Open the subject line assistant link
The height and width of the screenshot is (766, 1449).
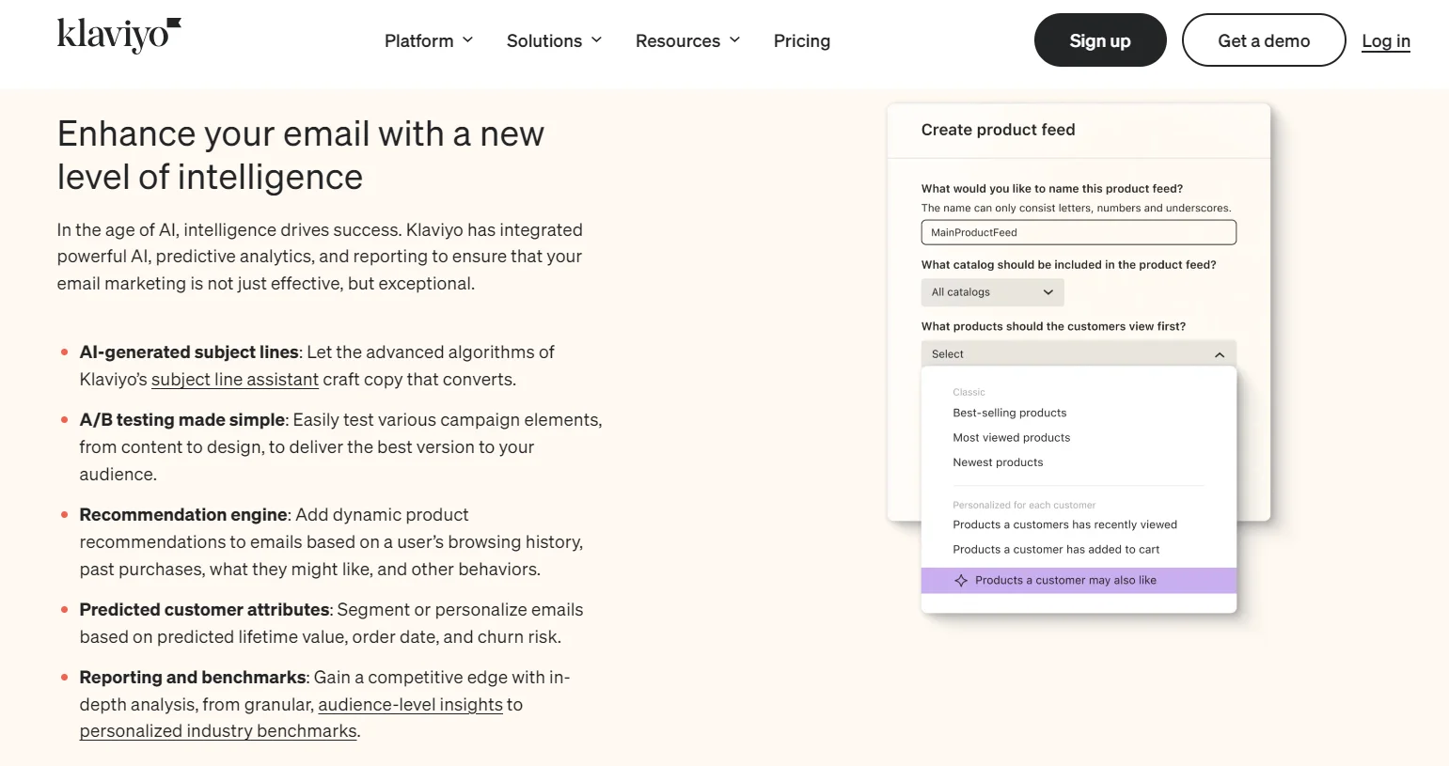pos(234,379)
